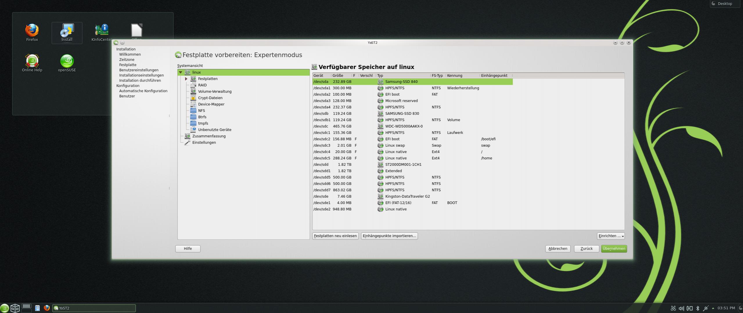Image resolution: width=743 pixels, height=313 pixels.
Task: Click Festplatten neu einlesen button
Action: pos(335,236)
